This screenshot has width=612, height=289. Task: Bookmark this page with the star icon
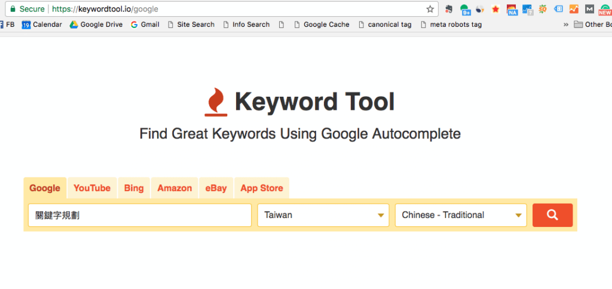pyautogui.click(x=430, y=9)
